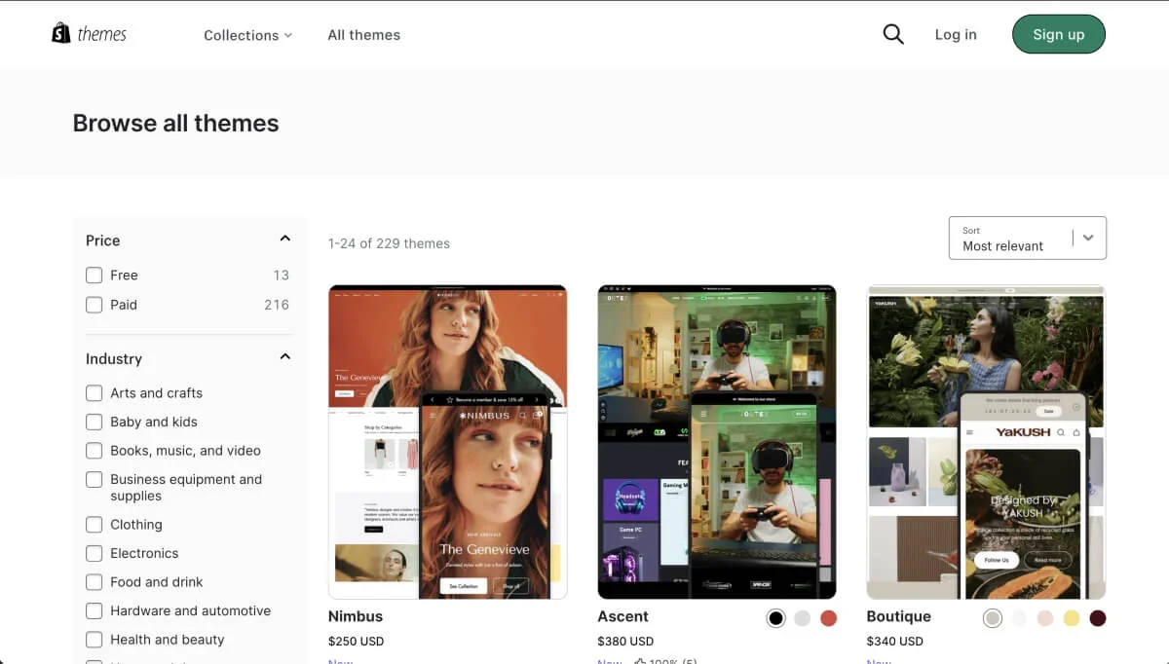Select the yellow swatch for Boutique theme

click(1072, 617)
